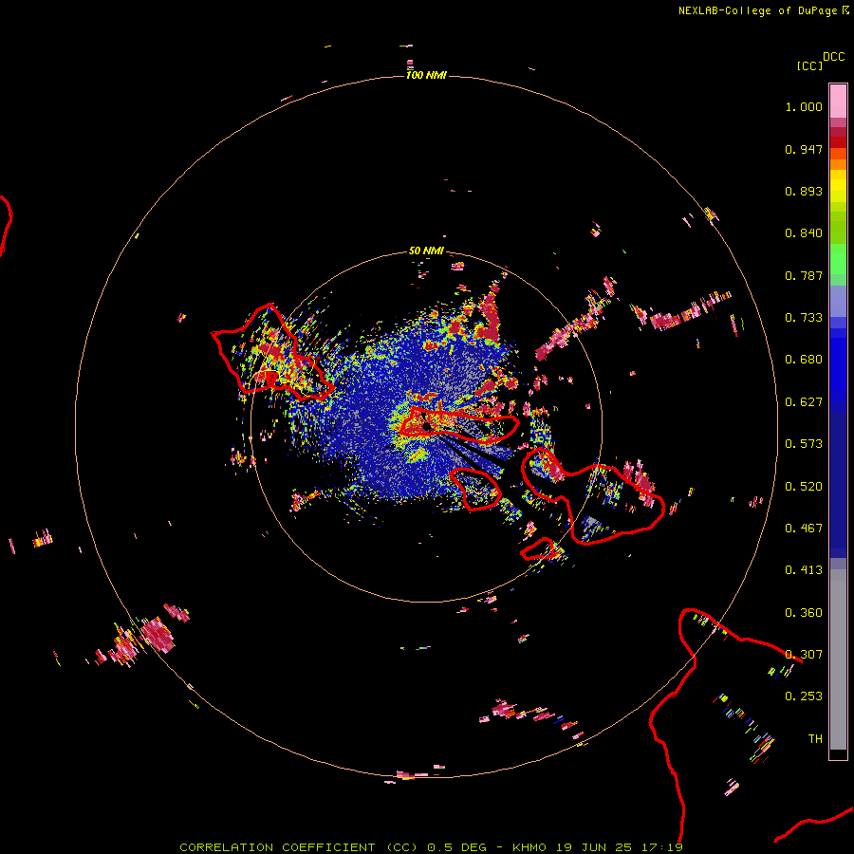Select the 0.733 color scale value
Screen dimensions: 854x854
point(804,318)
